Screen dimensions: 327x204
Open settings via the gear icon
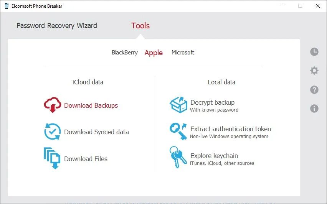pos(314,71)
